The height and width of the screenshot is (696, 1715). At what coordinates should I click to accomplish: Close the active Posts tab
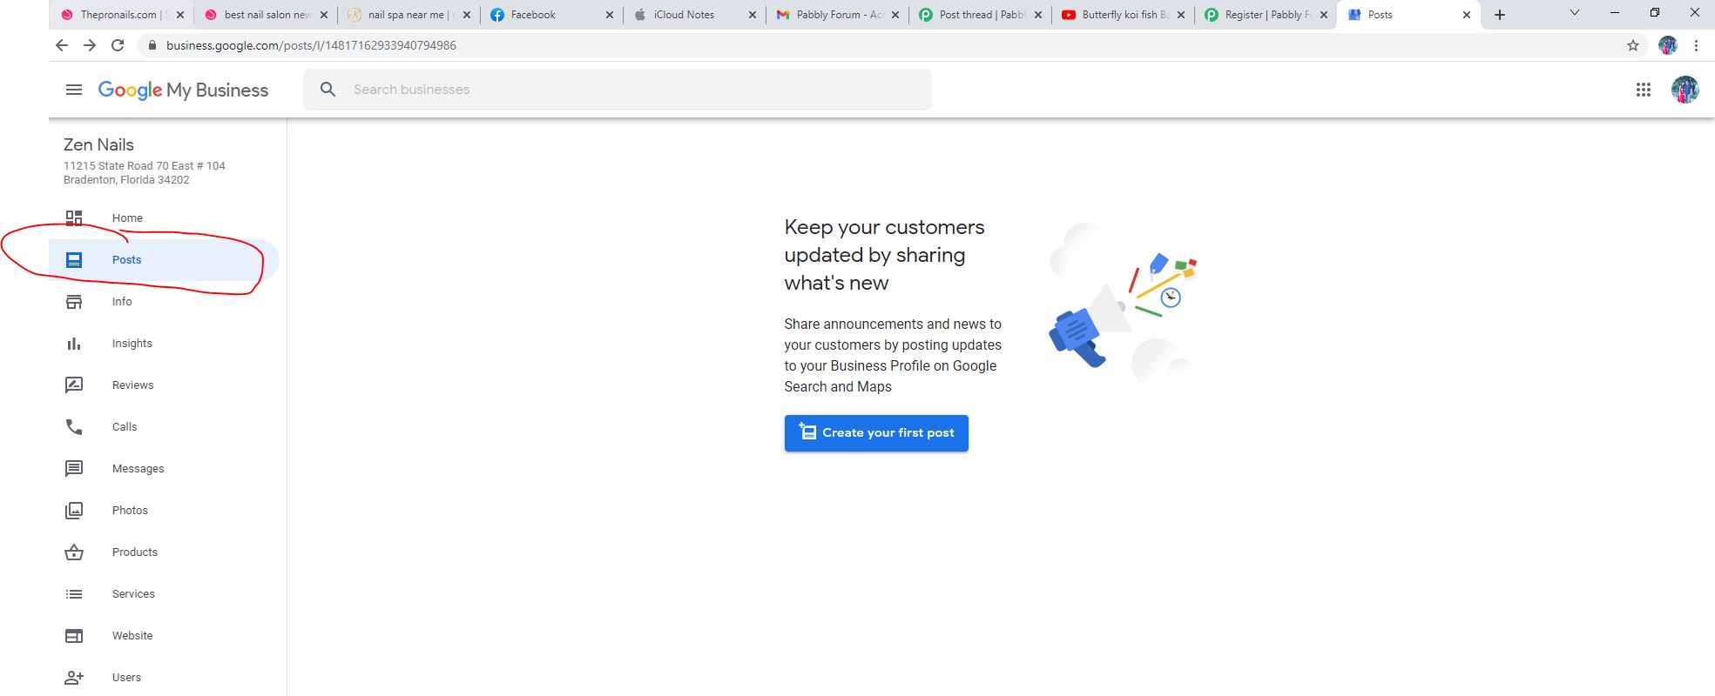pos(1467,15)
